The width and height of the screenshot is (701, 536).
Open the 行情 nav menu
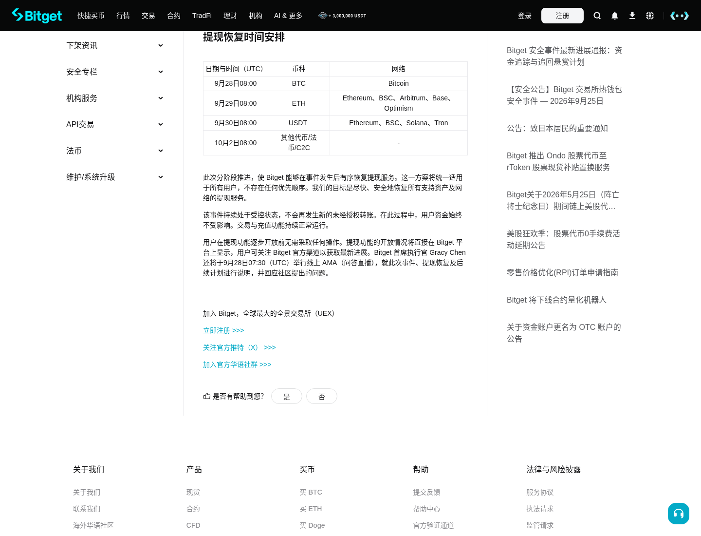[123, 16]
